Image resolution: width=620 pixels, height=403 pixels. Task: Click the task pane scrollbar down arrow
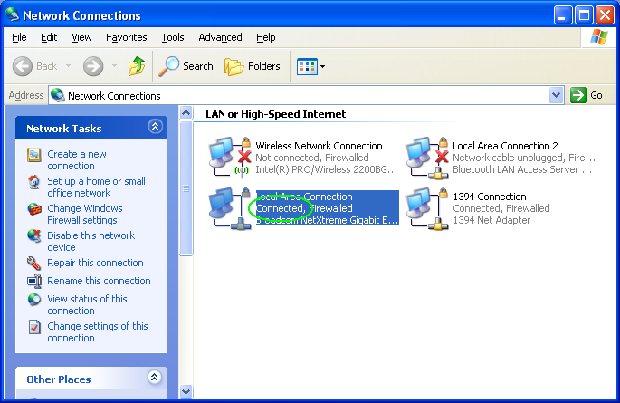pos(186,391)
